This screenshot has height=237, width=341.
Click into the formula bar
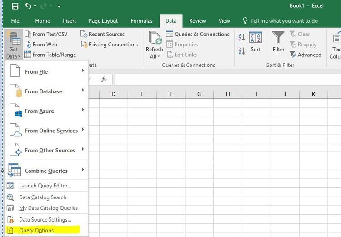click(227, 80)
